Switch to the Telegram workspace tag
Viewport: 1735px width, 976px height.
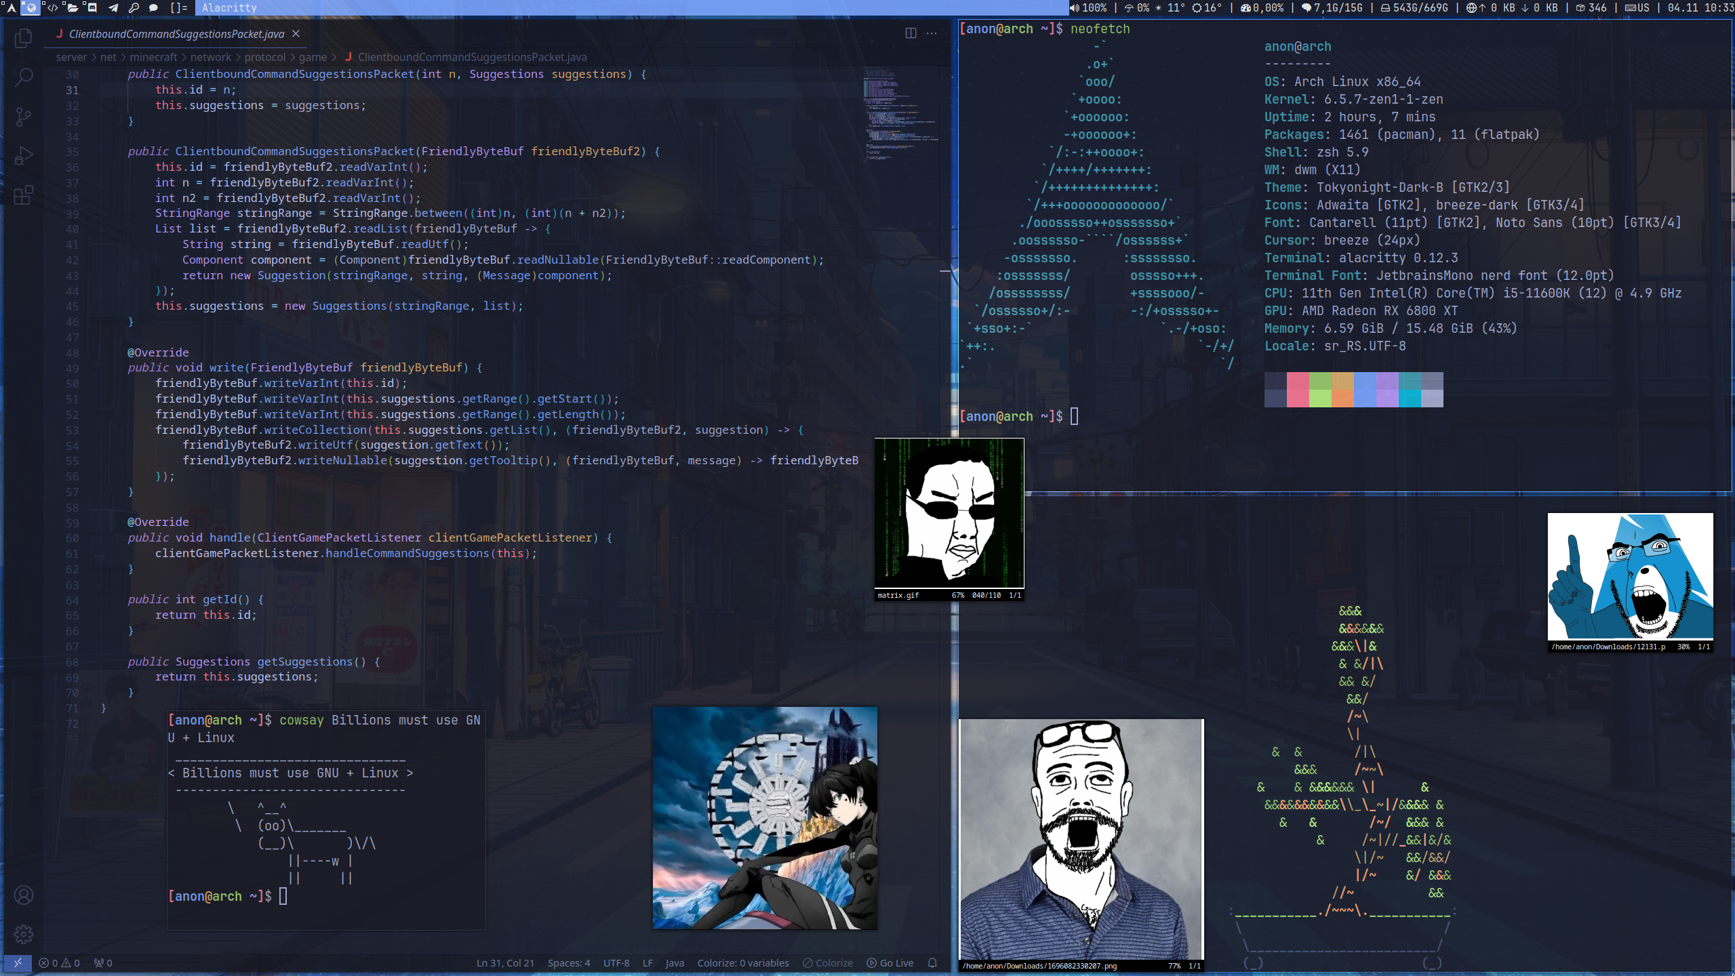coord(113,7)
